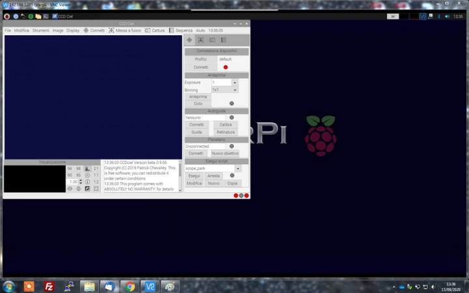This screenshot has width=469, height=293.
Task: Click Nuovo obiettivo in Planetario section
Action: [x=225, y=154]
